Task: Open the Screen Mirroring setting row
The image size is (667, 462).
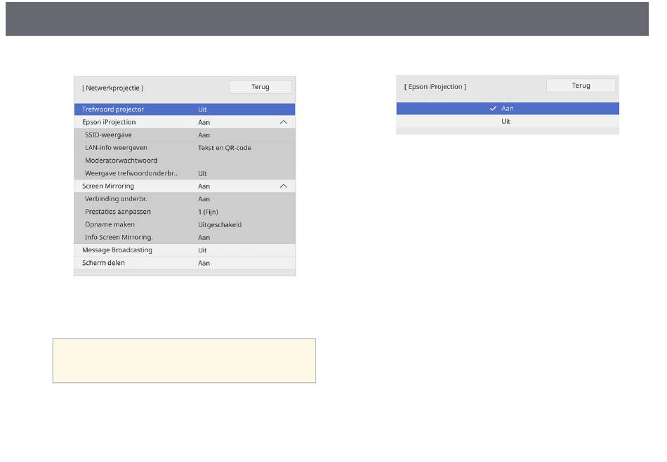Action: coord(176,186)
